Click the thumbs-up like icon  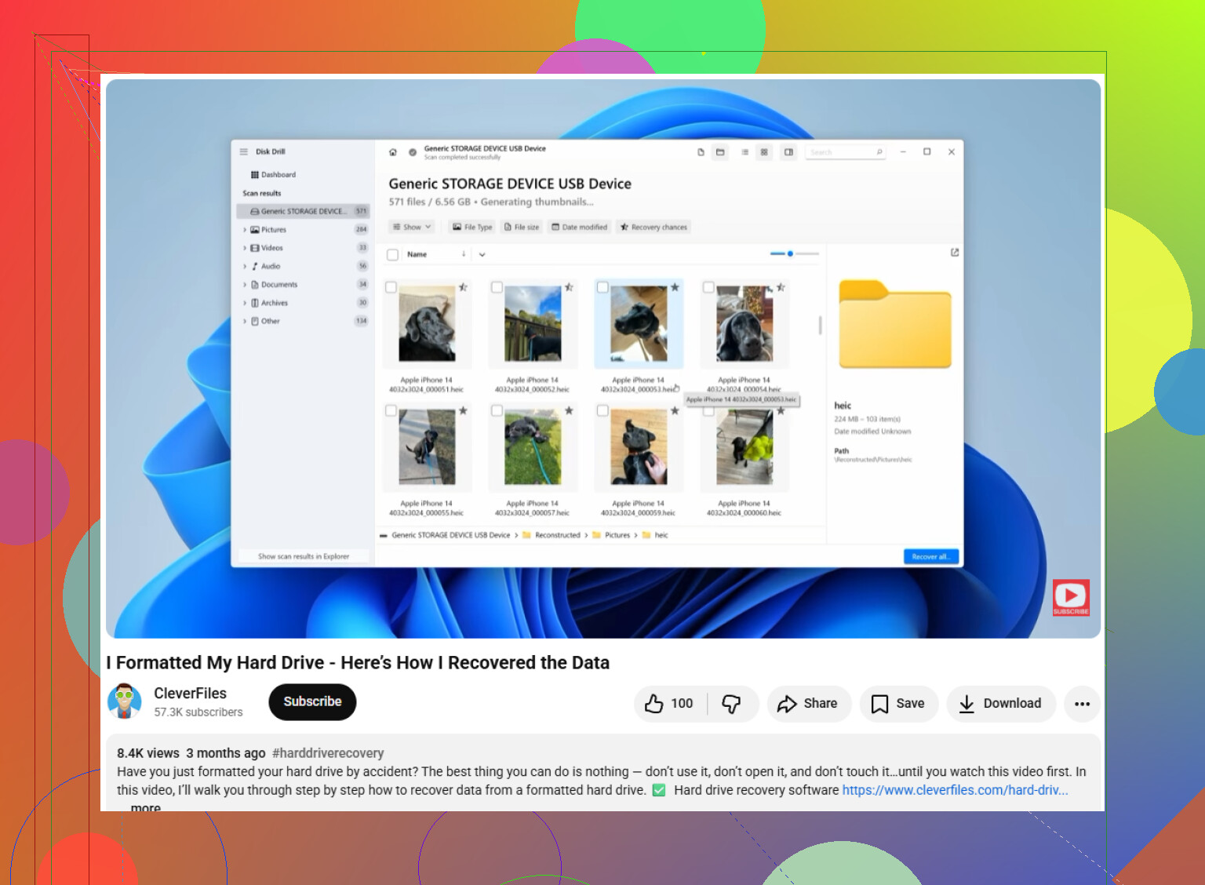click(x=653, y=704)
